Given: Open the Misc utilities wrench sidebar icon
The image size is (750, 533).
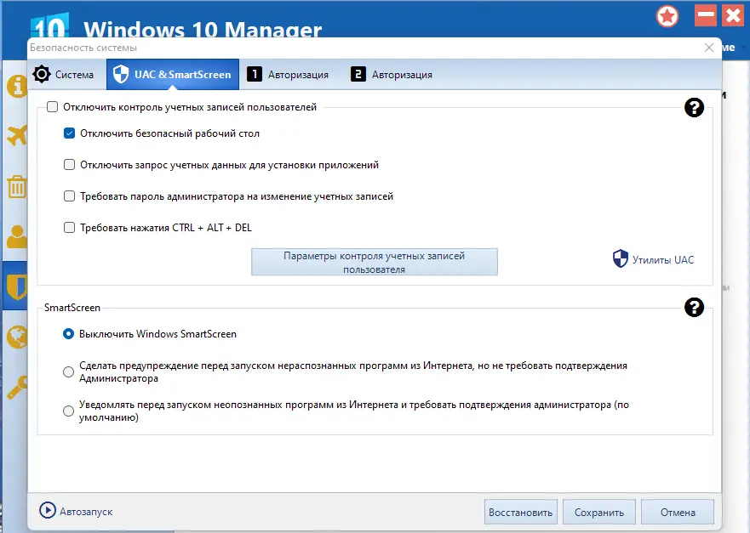Looking at the screenshot, I should (x=17, y=387).
